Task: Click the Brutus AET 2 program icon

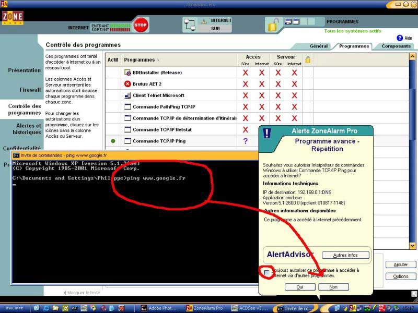Action: 127,84
